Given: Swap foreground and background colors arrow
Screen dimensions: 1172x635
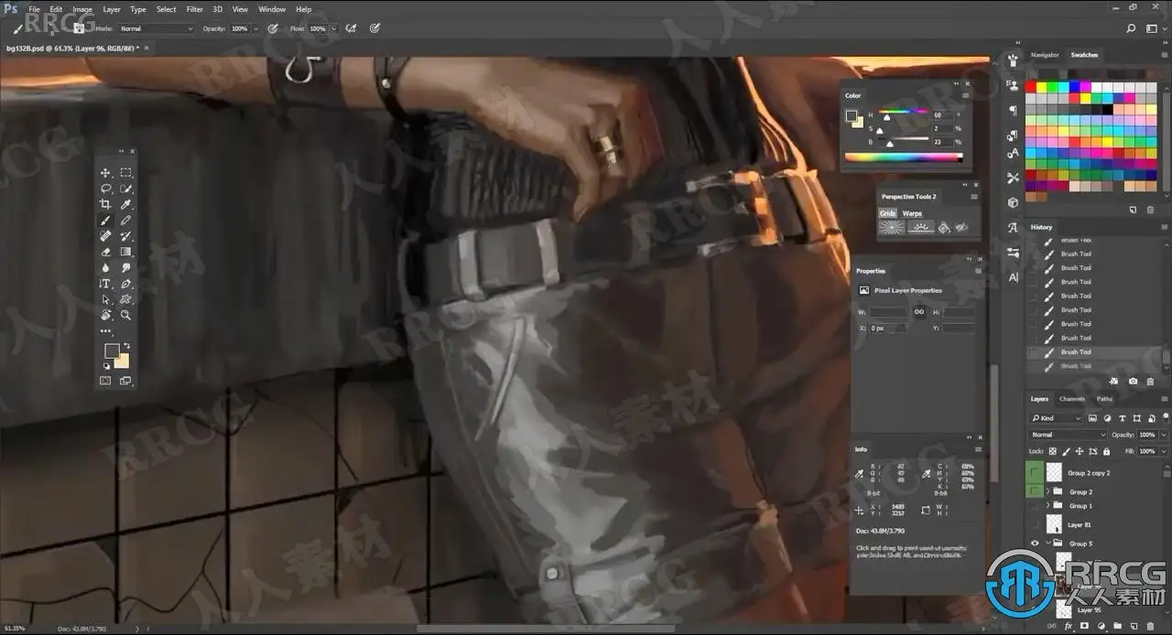Looking at the screenshot, I should coord(126,346).
